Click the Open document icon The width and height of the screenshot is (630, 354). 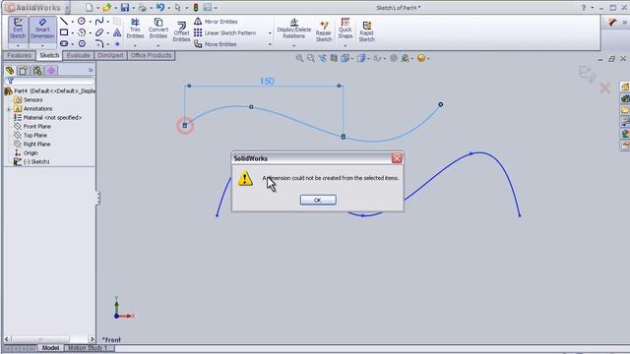tap(107, 7)
